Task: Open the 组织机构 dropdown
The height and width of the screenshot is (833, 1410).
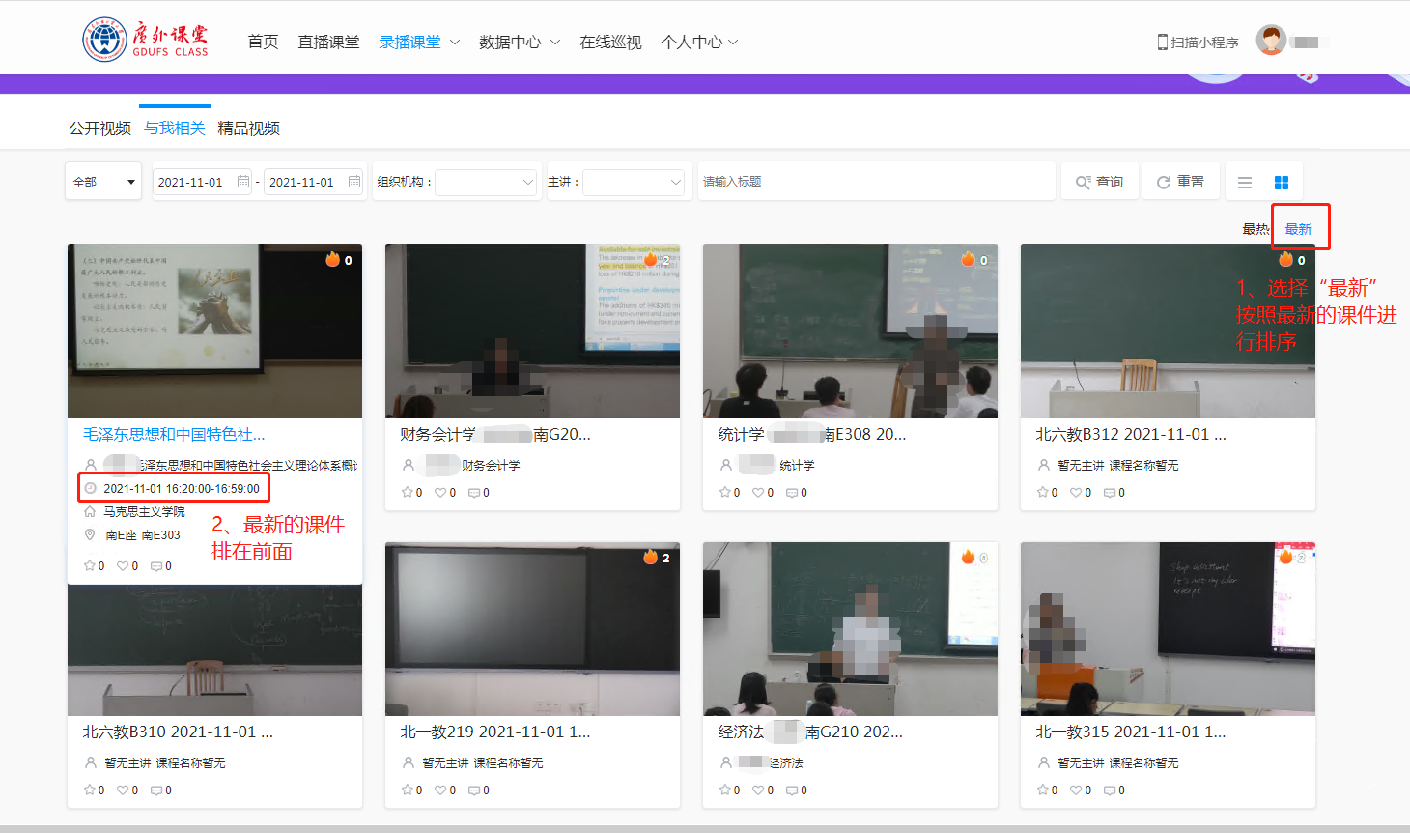Action: (x=486, y=182)
